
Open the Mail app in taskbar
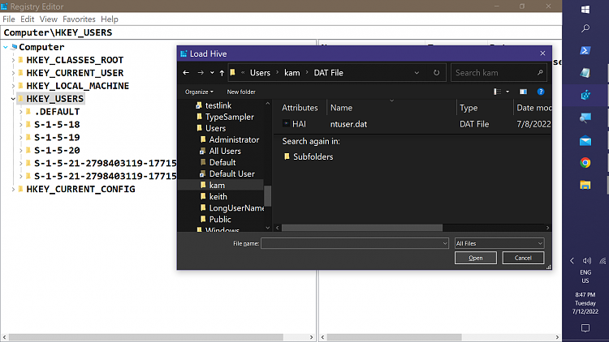585,140
